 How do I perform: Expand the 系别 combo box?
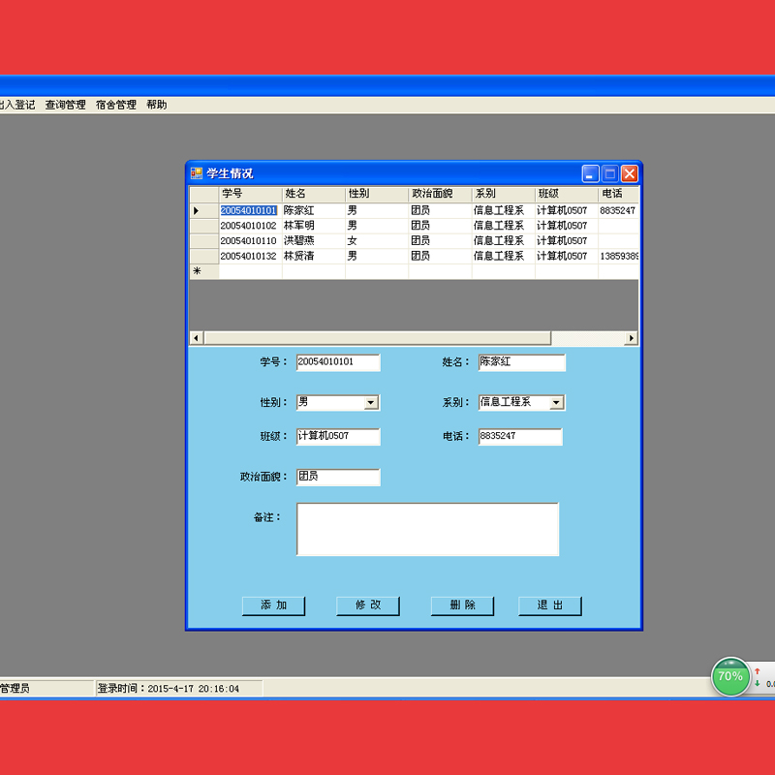tap(556, 402)
